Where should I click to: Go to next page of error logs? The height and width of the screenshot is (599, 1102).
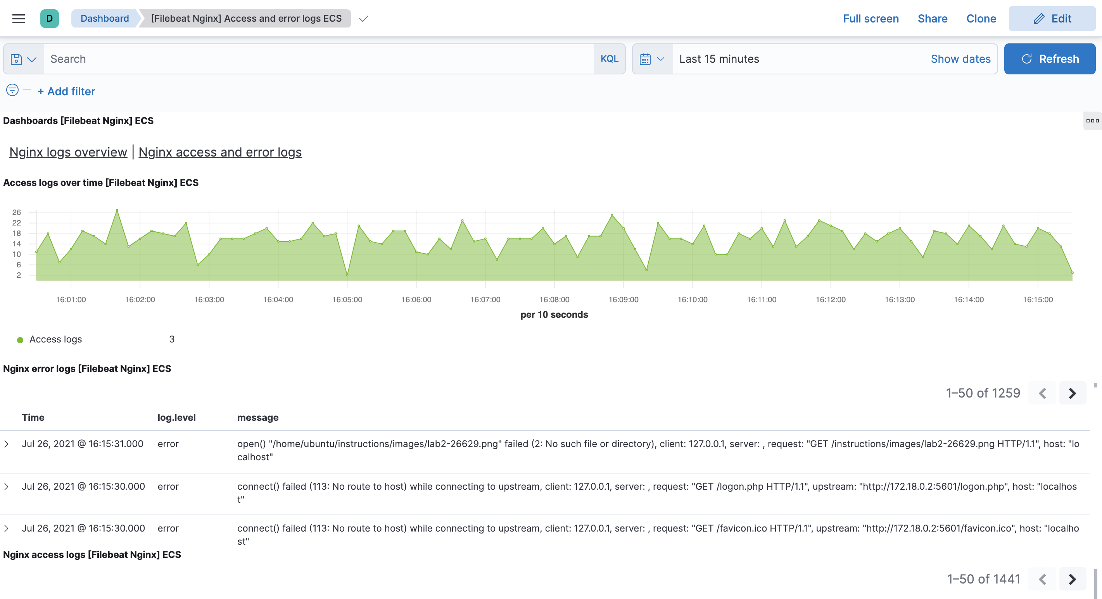pos(1072,393)
